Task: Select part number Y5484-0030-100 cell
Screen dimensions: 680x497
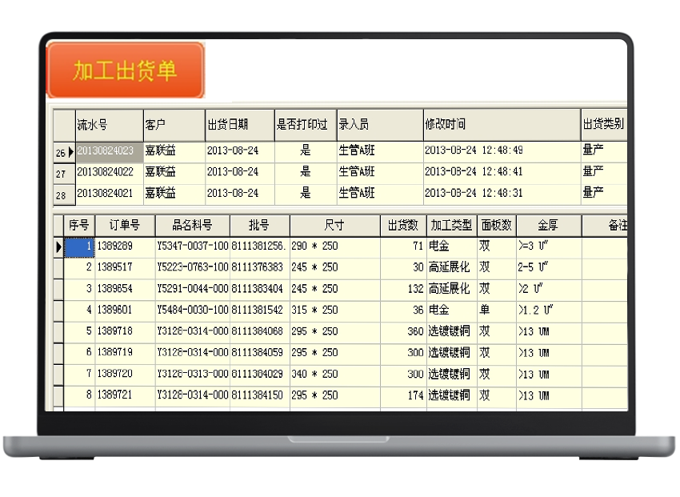Action: tap(192, 310)
